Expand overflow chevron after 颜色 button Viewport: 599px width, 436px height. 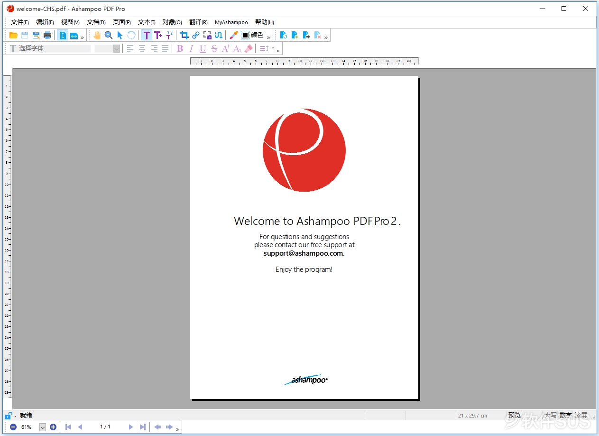pos(268,37)
